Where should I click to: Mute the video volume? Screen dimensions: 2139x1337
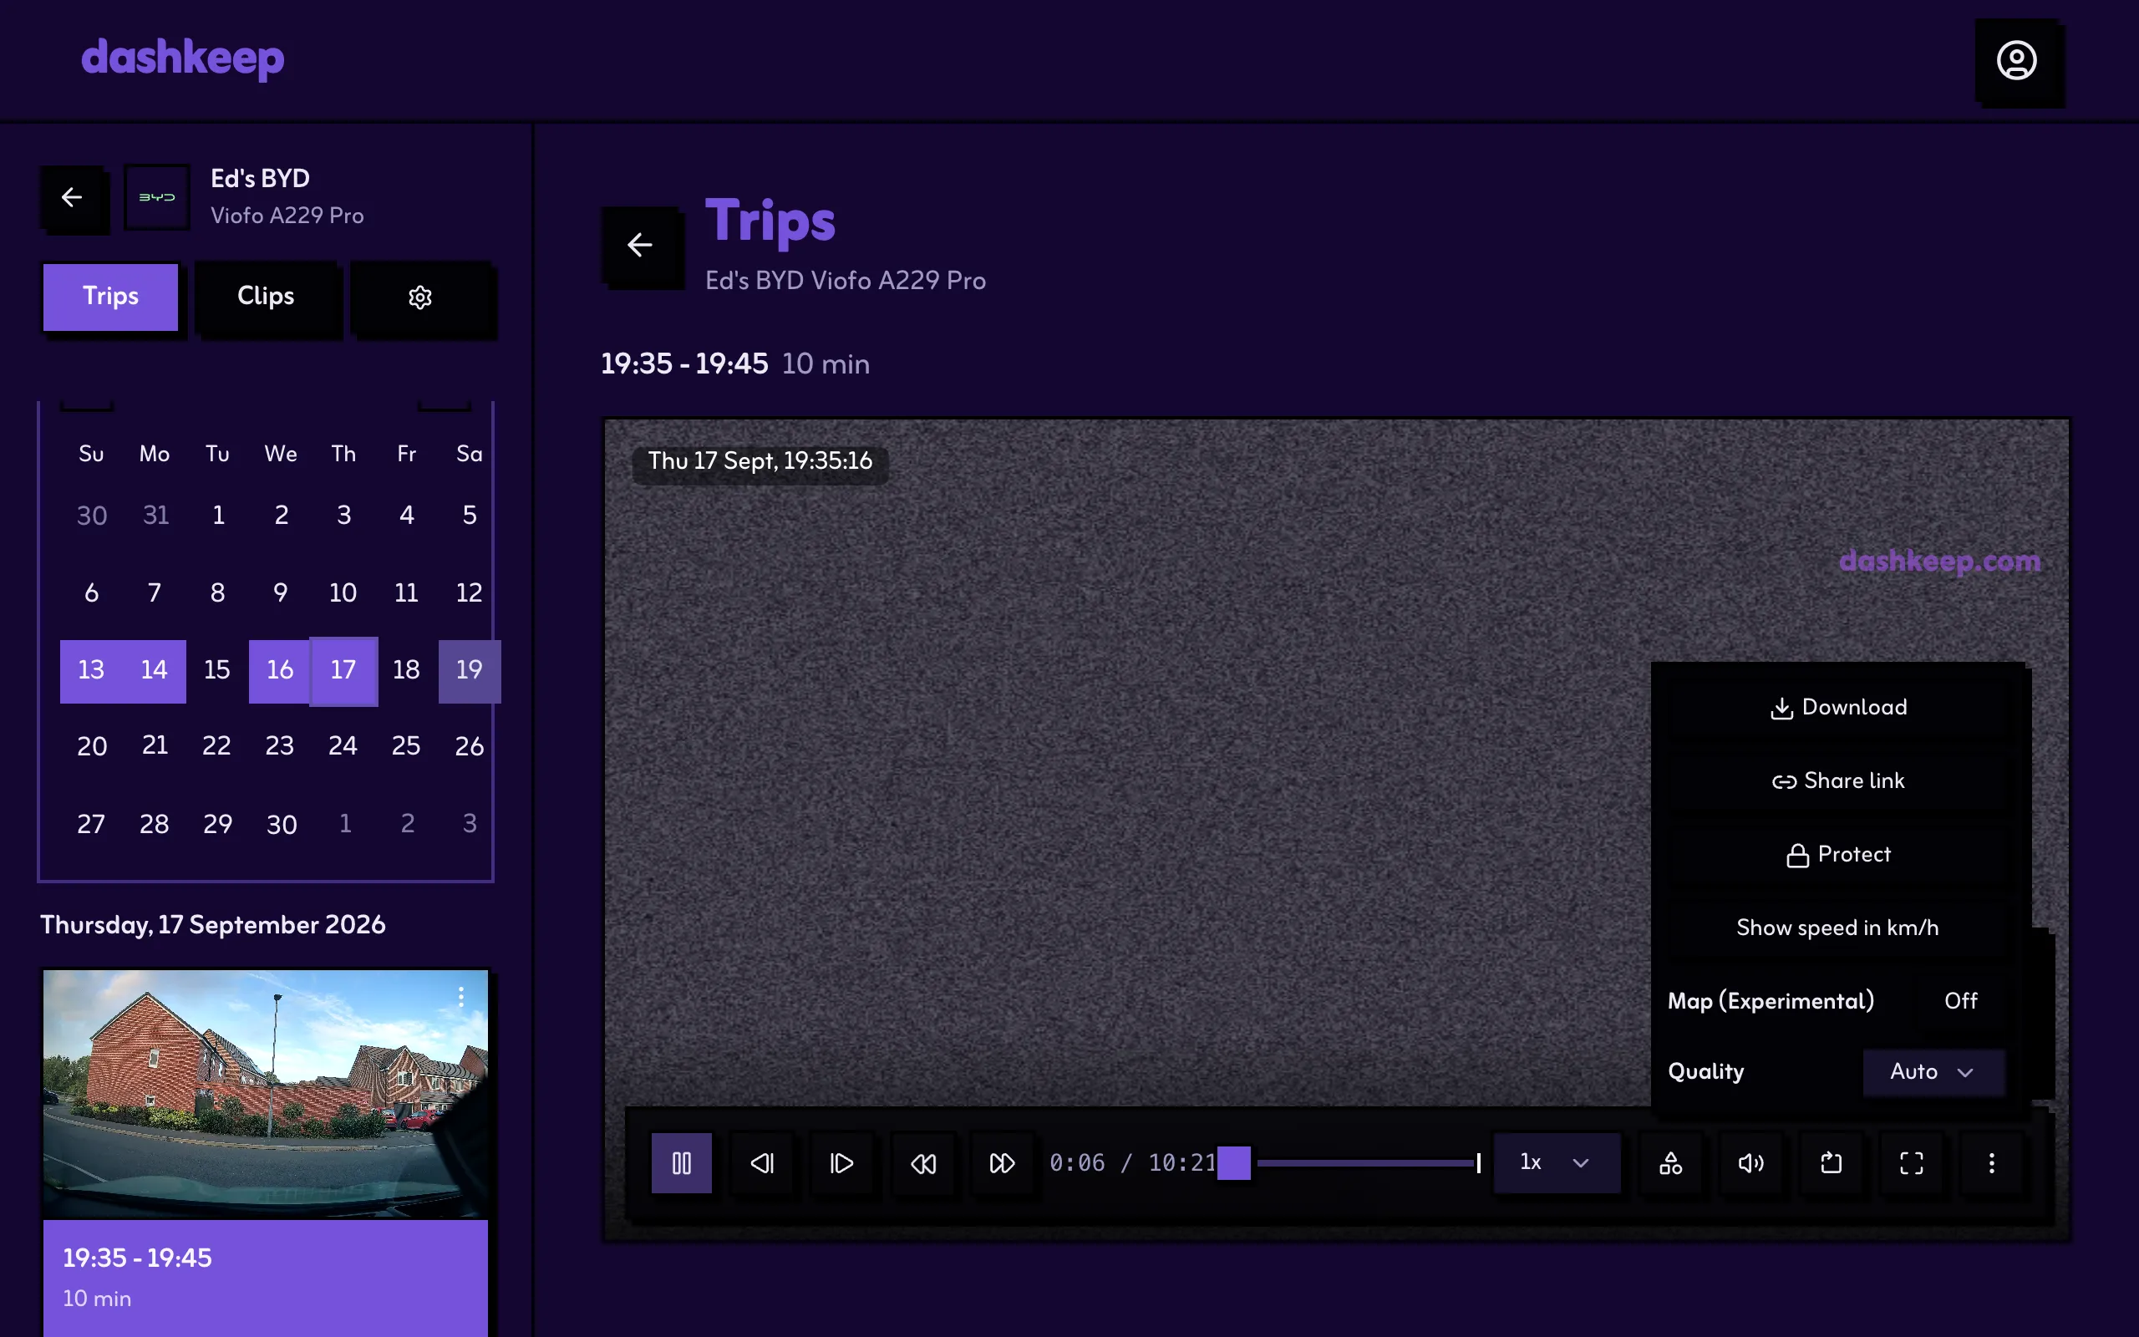pos(1751,1163)
